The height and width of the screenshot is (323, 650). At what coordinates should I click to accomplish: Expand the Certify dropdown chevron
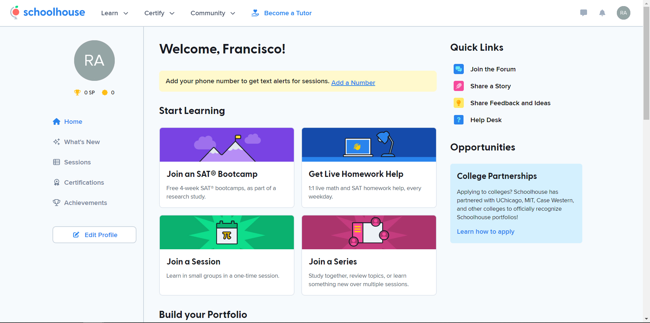tap(172, 13)
